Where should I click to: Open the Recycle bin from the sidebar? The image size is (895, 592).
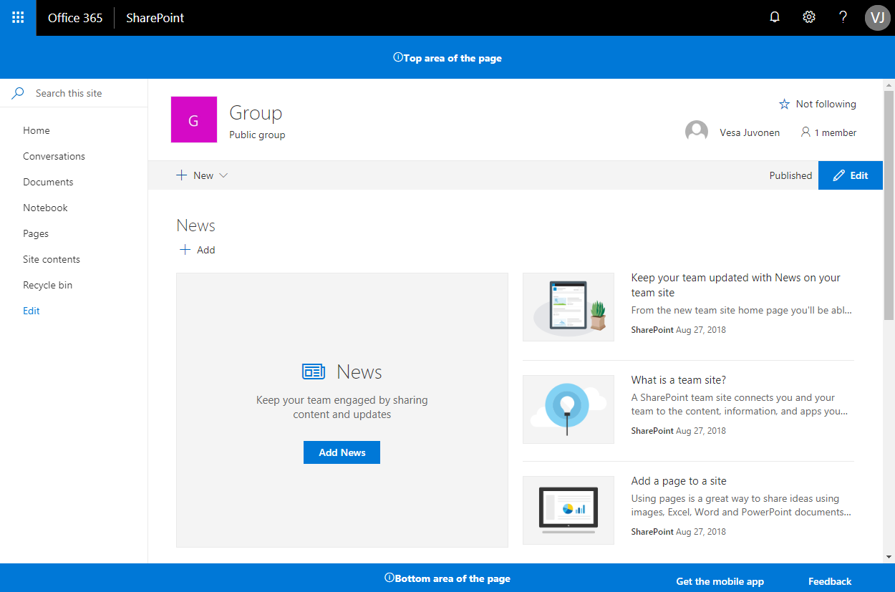click(x=47, y=284)
